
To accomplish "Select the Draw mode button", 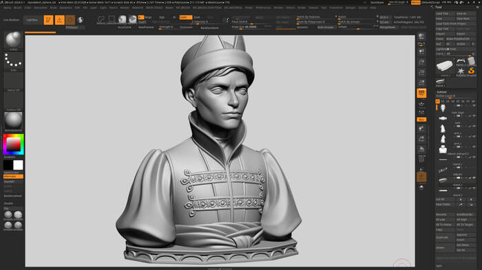I will pyautogui.click(x=59, y=20).
